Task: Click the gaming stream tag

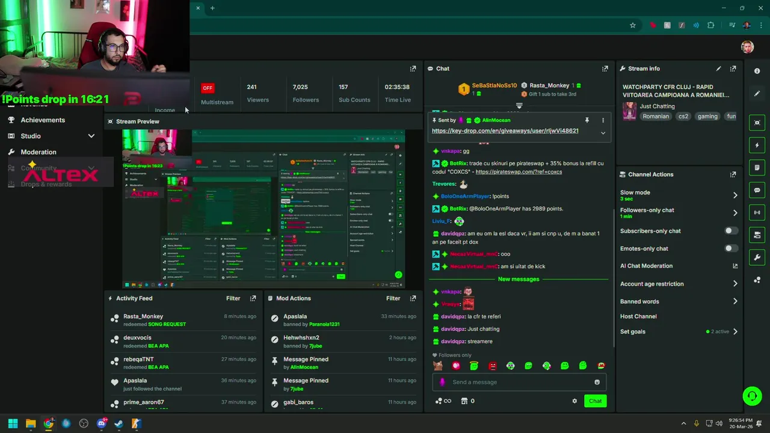Action: point(707,116)
